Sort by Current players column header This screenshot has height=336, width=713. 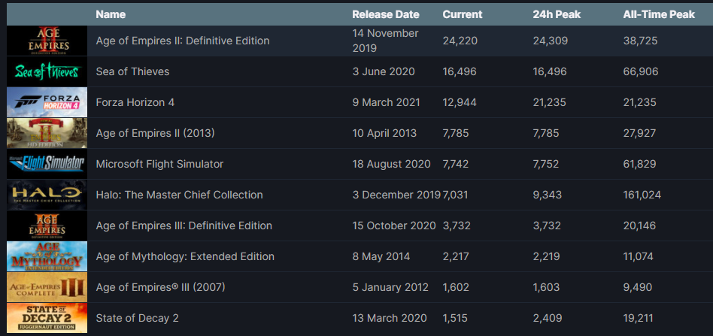(x=462, y=14)
